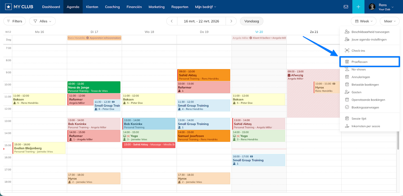Toggle completed task Apparaten schoonmaken checkmark
Image resolution: width=403 pixels, height=196 pixels.
88,38
